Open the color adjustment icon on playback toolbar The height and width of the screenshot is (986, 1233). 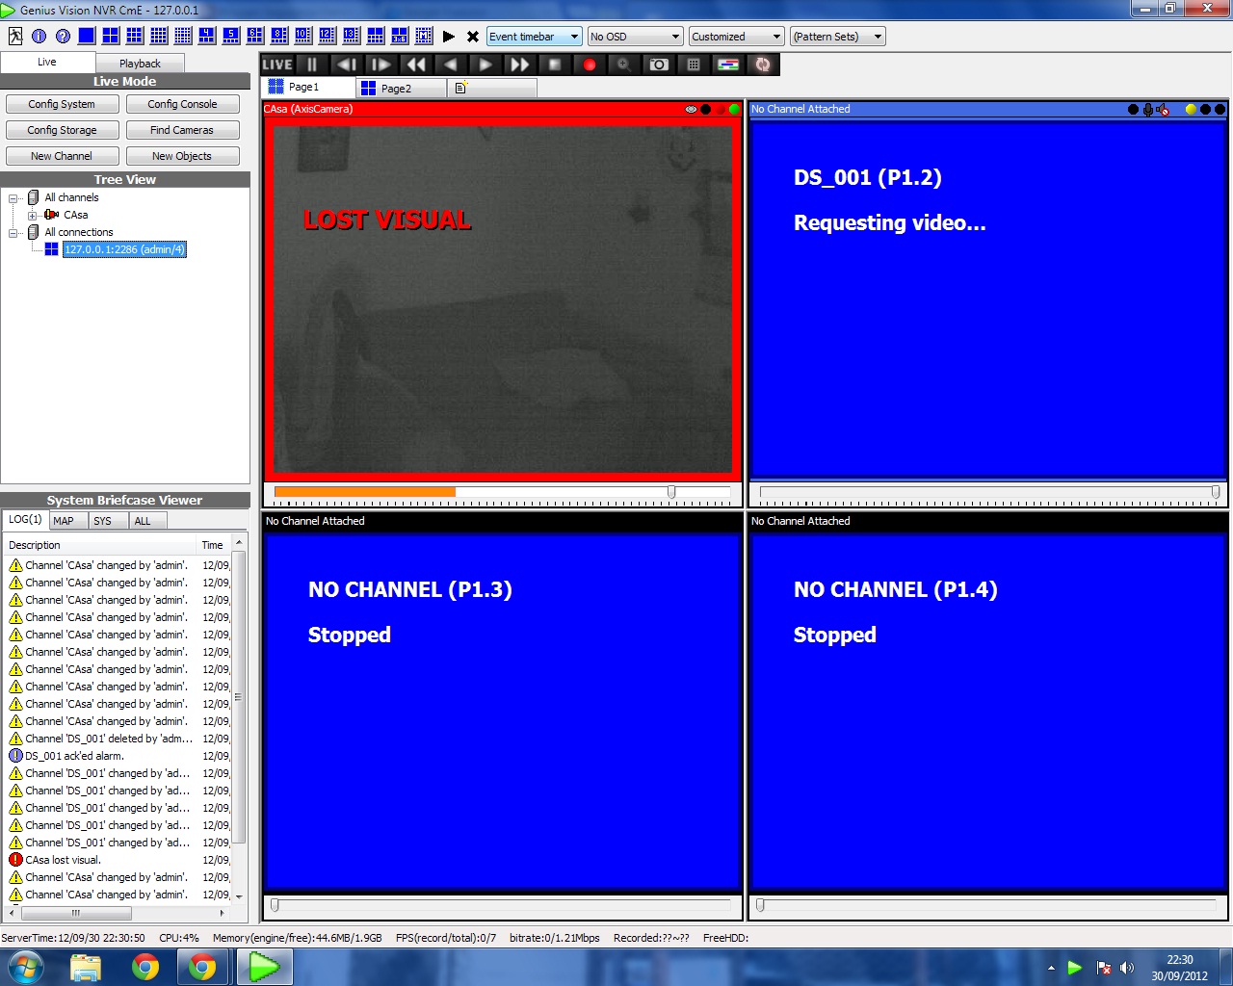point(728,65)
